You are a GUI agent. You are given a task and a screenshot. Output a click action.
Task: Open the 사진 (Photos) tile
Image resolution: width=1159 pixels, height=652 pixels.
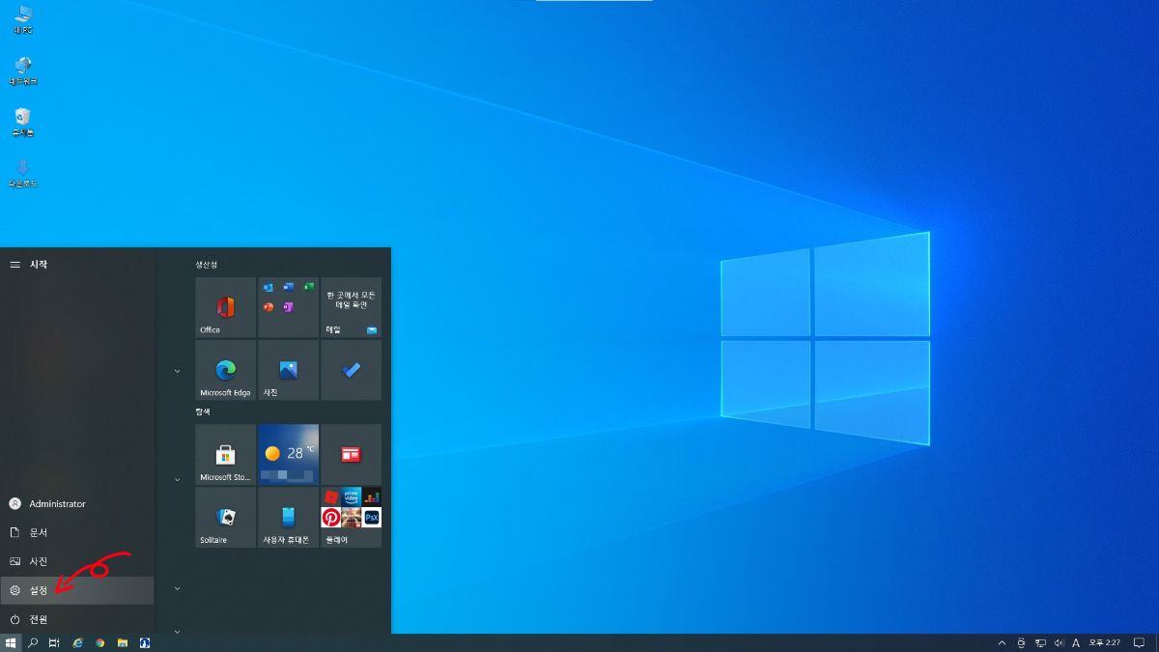pyautogui.click(x=288, y=370)
